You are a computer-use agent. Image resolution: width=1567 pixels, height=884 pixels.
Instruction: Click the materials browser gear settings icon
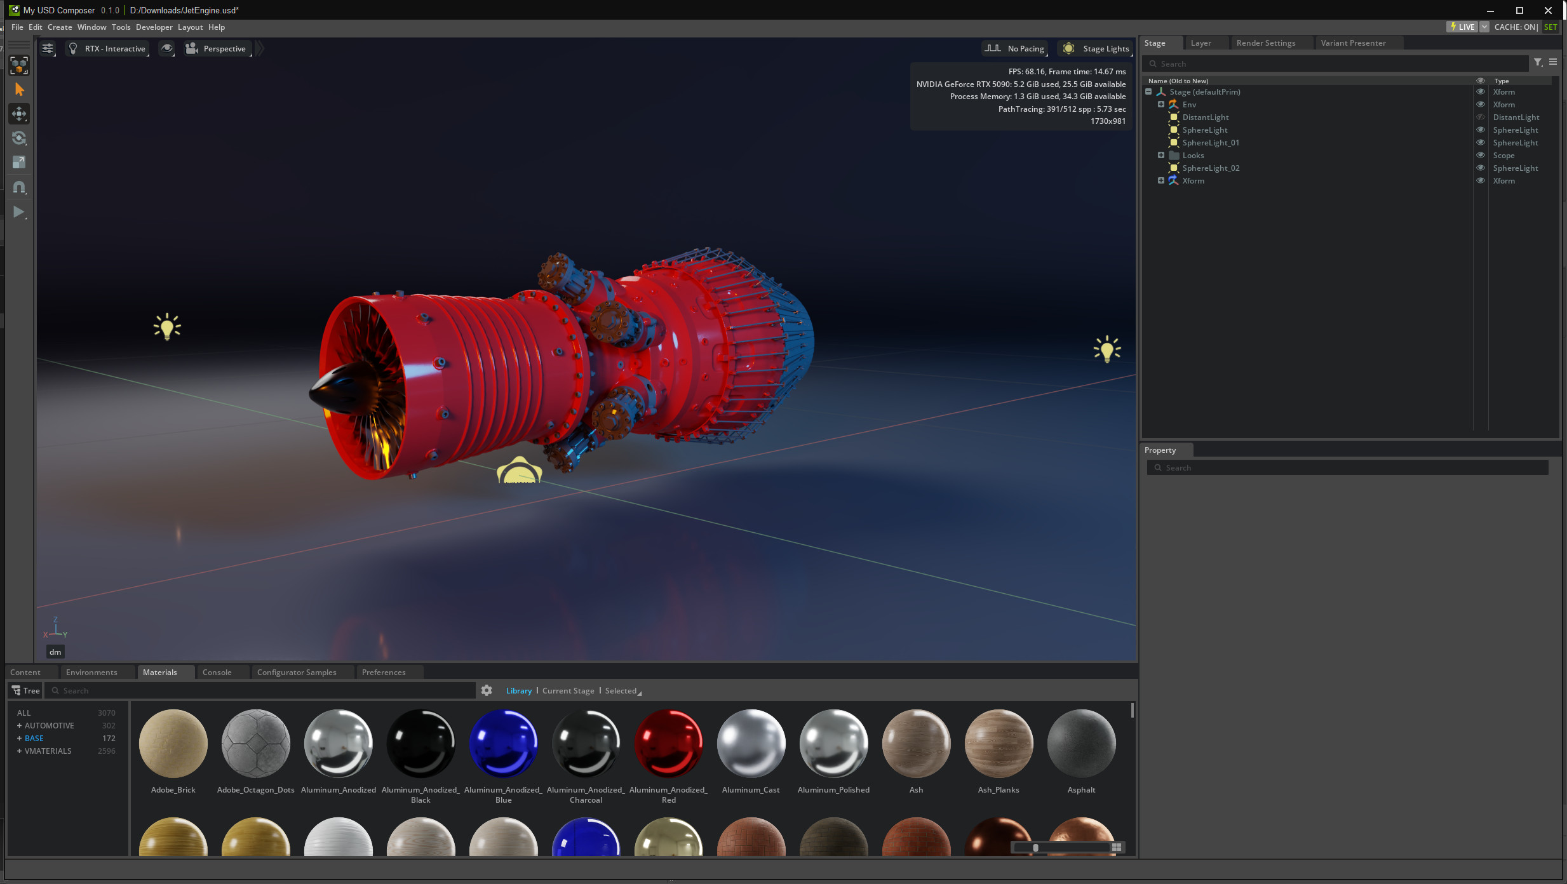487,690
